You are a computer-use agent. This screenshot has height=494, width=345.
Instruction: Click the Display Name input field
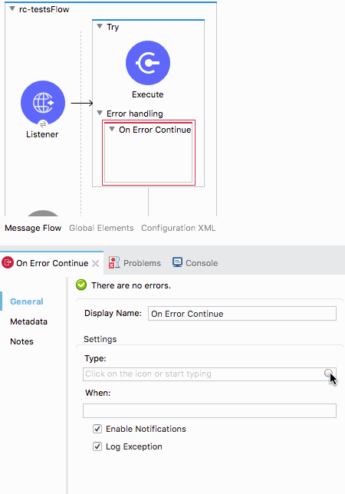[x=242, y=314]
